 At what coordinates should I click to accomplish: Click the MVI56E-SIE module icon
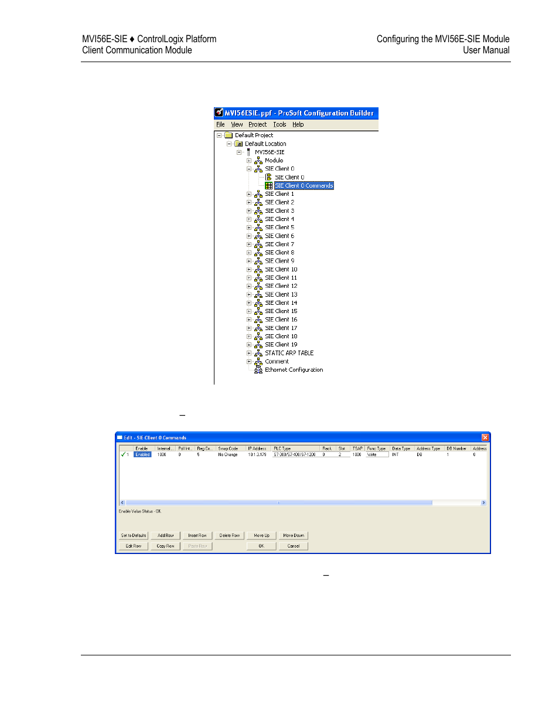(x=248, y=152)
